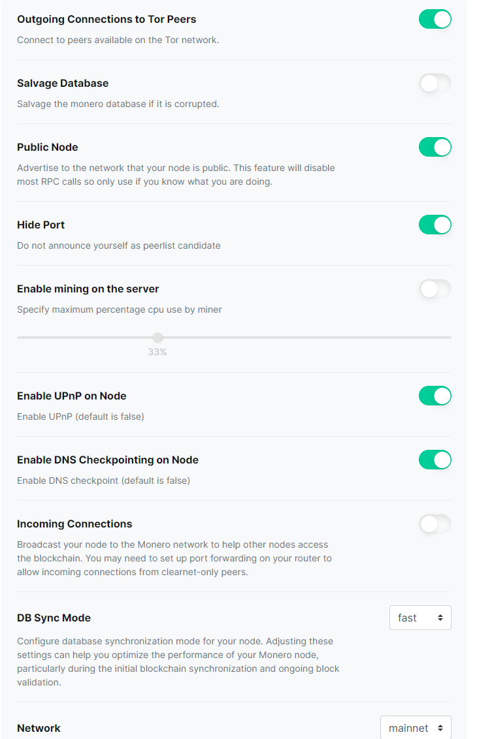Expand the Network mainnet dropdown
This screenshot has height=739, width=492.
click(x=415, y=728)
